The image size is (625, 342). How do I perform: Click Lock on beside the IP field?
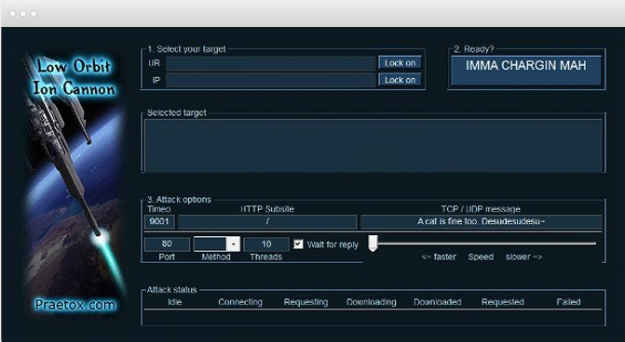tap(400, 80)
